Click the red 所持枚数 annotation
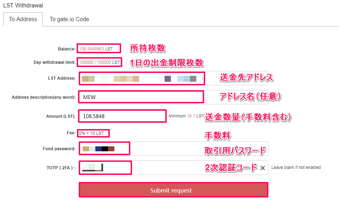Image resolution: width=339 pixels, height=207 pixels. click(148, 48)
